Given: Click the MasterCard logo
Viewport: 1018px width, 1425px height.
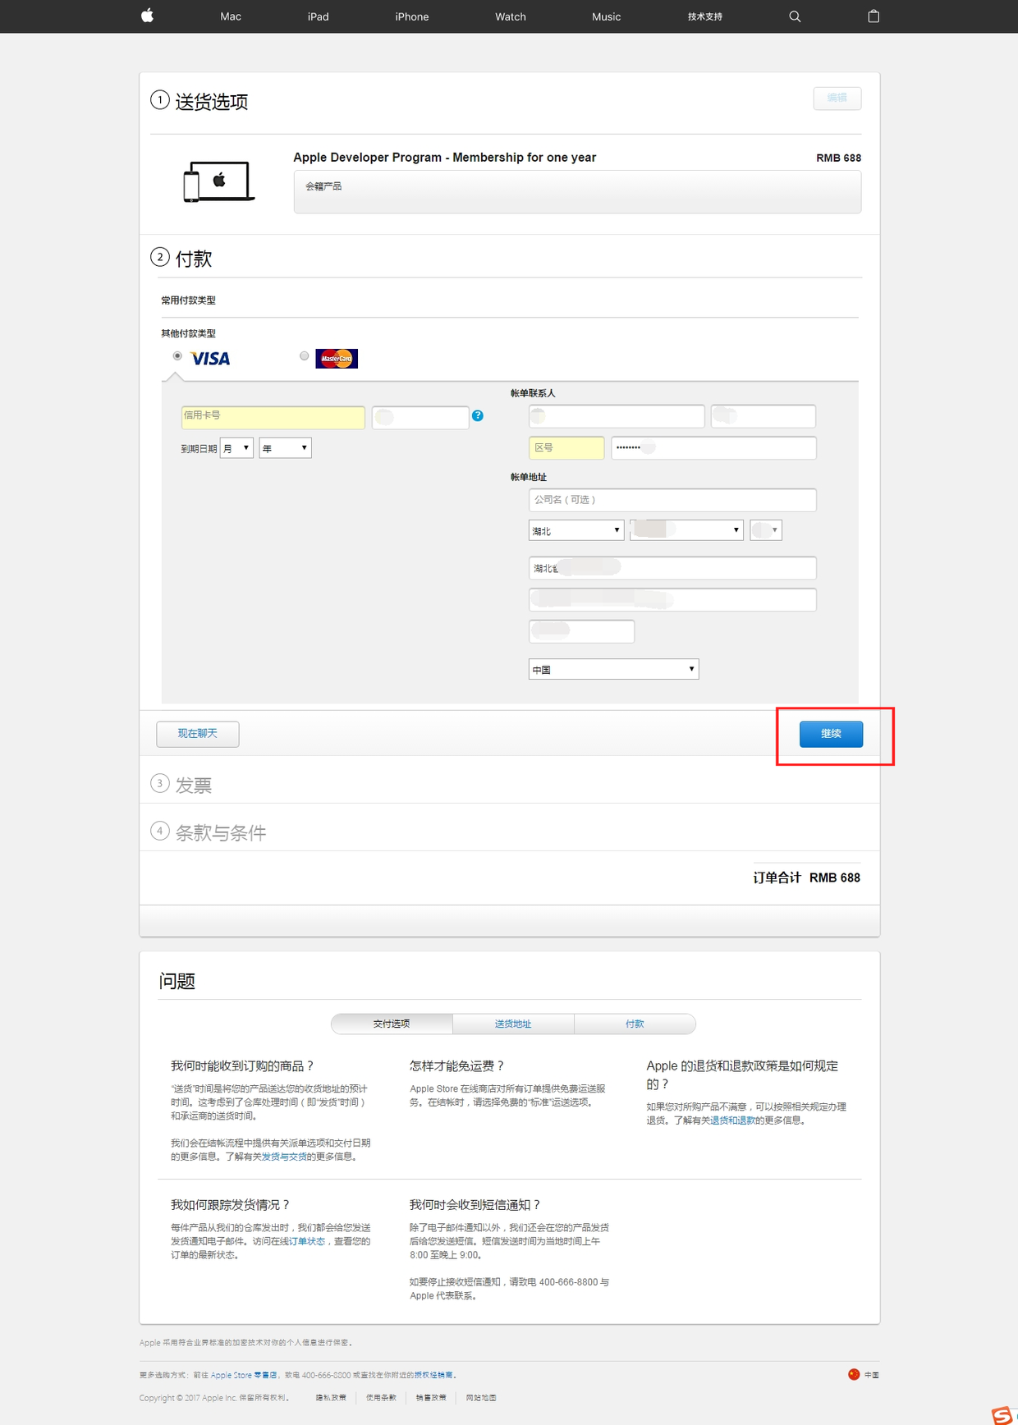Looking at the screenshot, I should pyautogui.click(x=337, y=359).
